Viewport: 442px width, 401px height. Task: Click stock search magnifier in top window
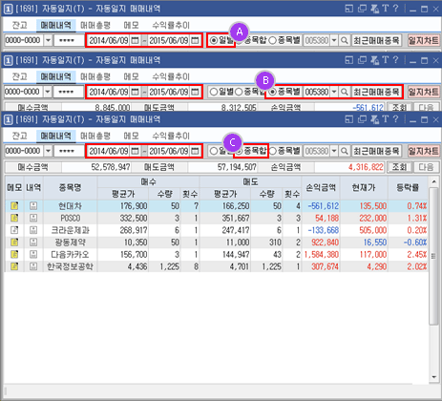(x=344, y=41)
